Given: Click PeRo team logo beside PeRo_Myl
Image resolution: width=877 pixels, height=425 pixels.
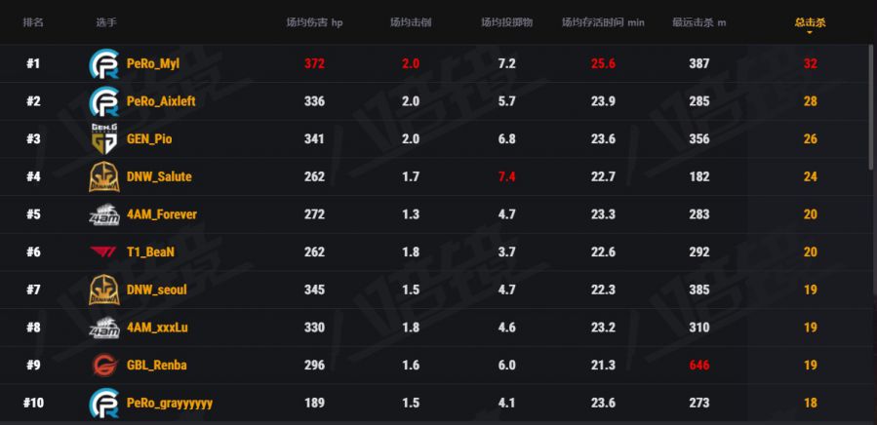Looking at the screenshot, I should (x=104, y=63).
